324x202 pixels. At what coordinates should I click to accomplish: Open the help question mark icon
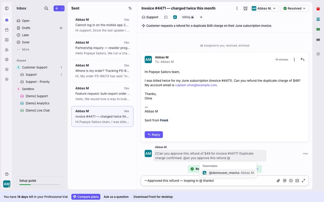[6, 174]
